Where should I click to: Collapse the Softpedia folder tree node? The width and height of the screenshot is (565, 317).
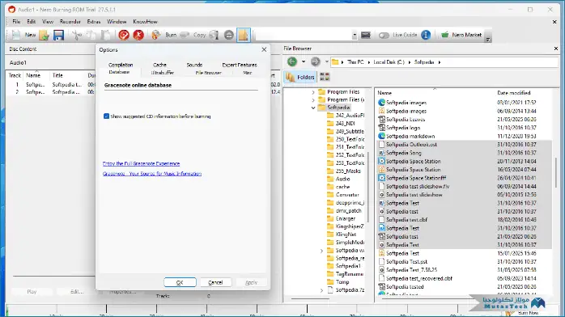[x=313, y=108]
